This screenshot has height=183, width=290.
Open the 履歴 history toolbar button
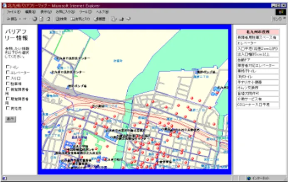(99, 19)
